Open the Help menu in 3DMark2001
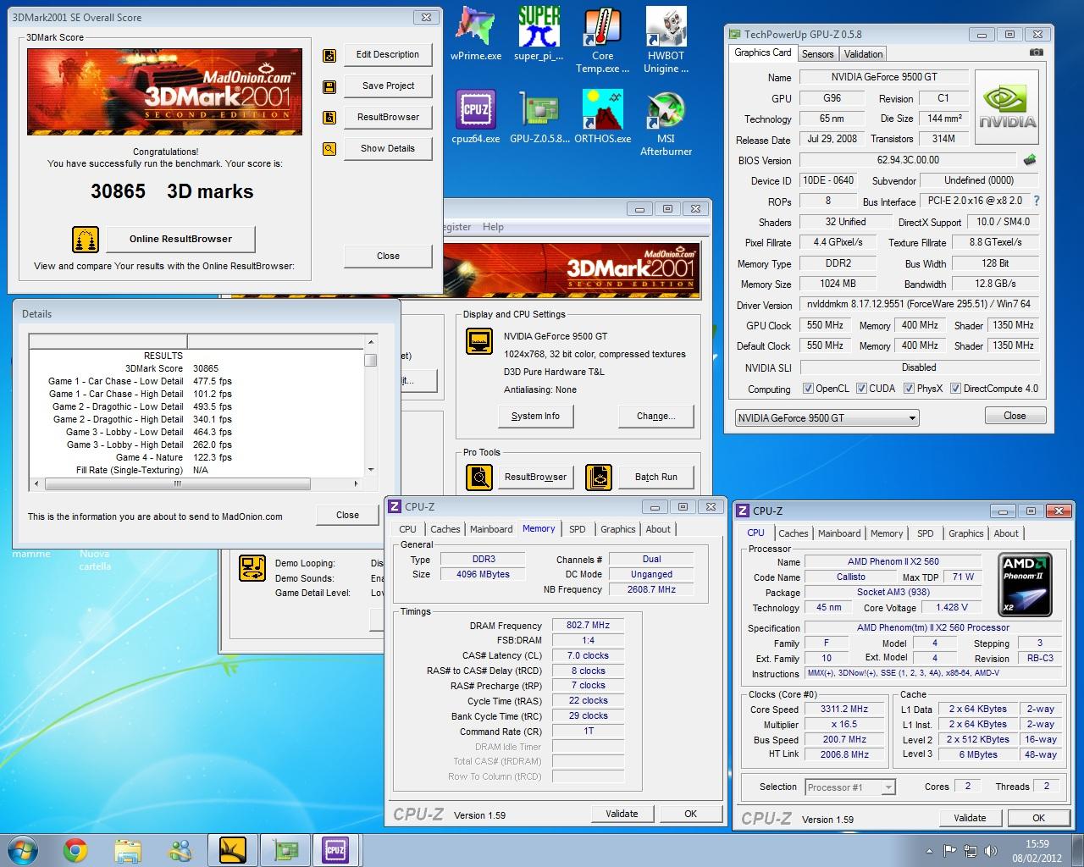Screen dimensions: 1084x867 493,227
